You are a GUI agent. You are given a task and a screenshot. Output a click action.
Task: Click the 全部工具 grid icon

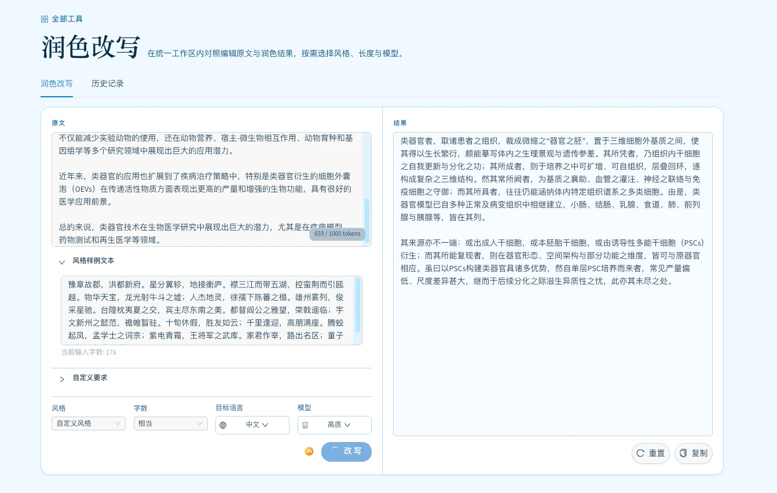coord(45,19)
